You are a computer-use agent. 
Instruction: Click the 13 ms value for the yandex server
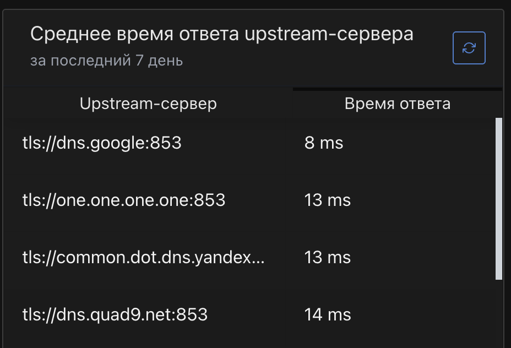(328, 257)
